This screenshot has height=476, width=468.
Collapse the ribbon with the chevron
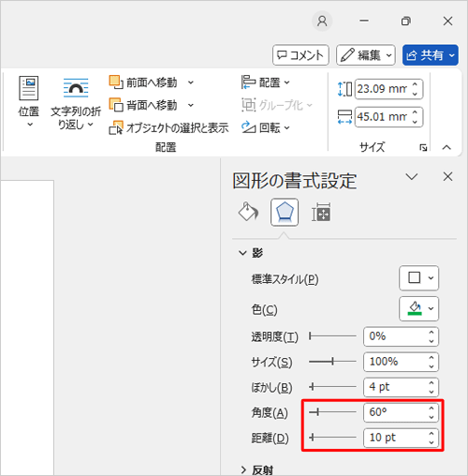446,147
